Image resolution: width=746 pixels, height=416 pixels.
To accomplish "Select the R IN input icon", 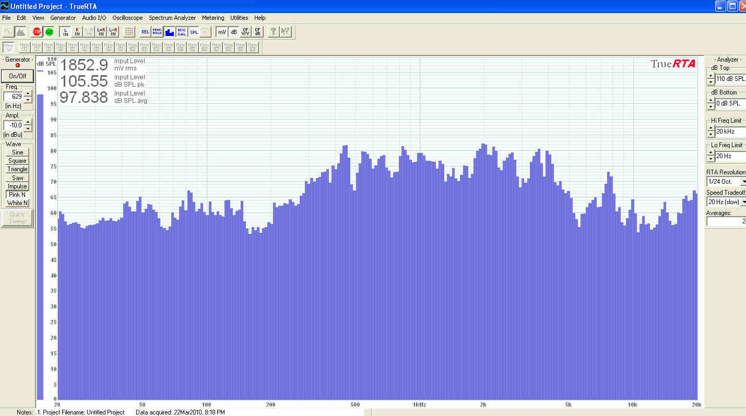I will pos(77,32).
